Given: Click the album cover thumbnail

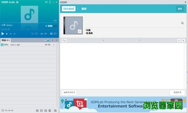Looking at the screenshot, I should click(73, 26).
